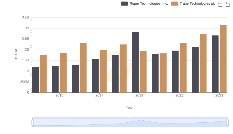Click Trane's tan bar for 2015
The width and height of the screenshot is (233, 134).
point(63,73)
